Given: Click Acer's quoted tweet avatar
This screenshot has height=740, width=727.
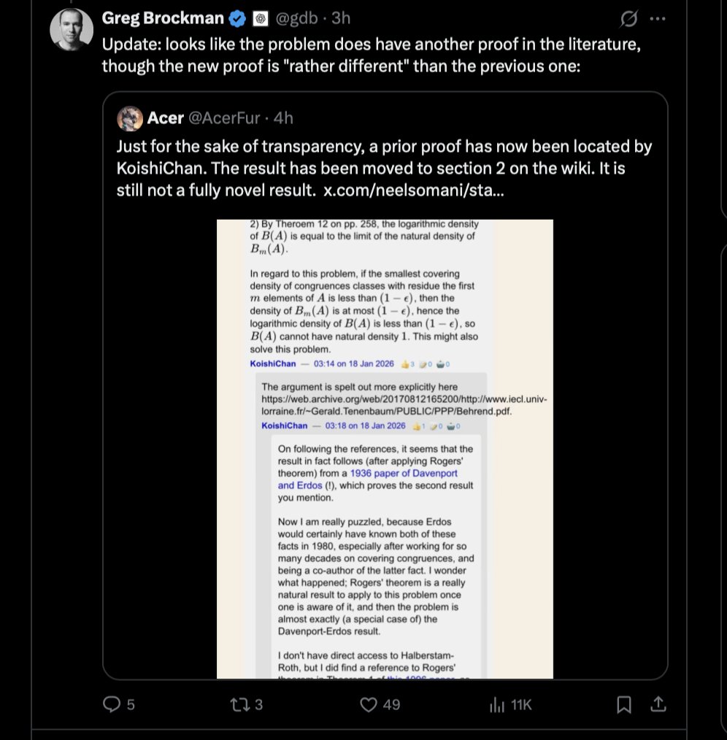Looking at the screenshot, I should pos(130,118).
